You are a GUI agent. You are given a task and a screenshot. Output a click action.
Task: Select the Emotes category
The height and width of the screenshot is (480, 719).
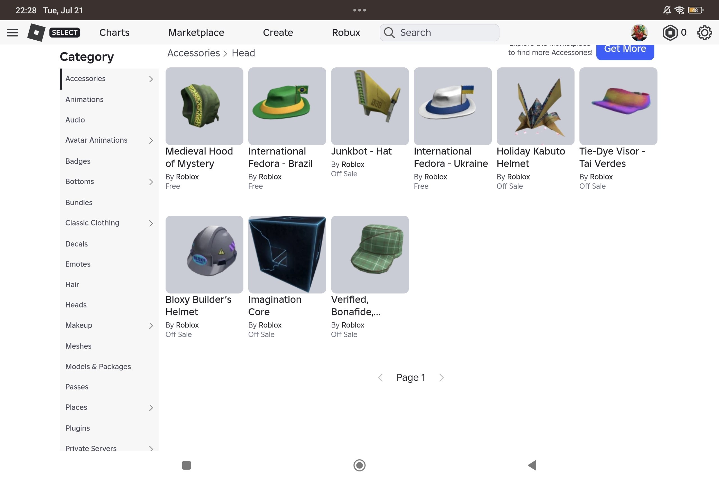tap(78, 264)
